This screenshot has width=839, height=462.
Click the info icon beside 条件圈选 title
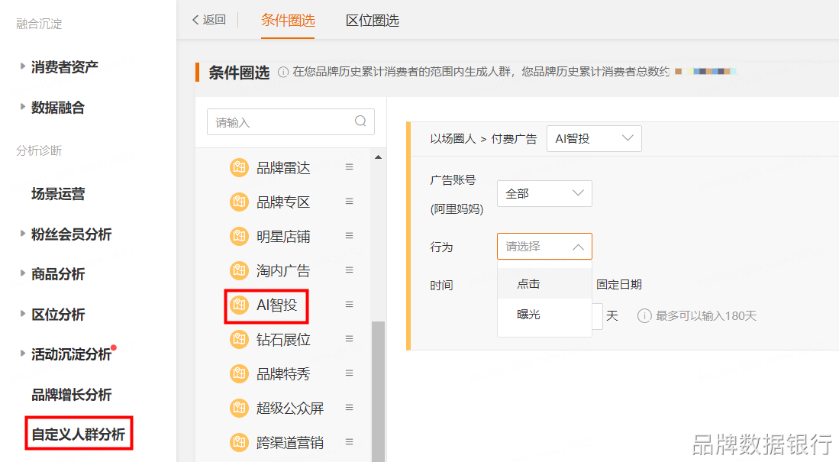point(283,73)
